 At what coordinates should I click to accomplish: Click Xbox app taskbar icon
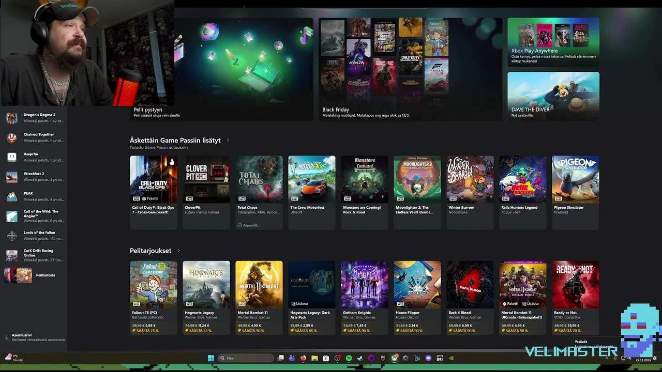(394, 358)
